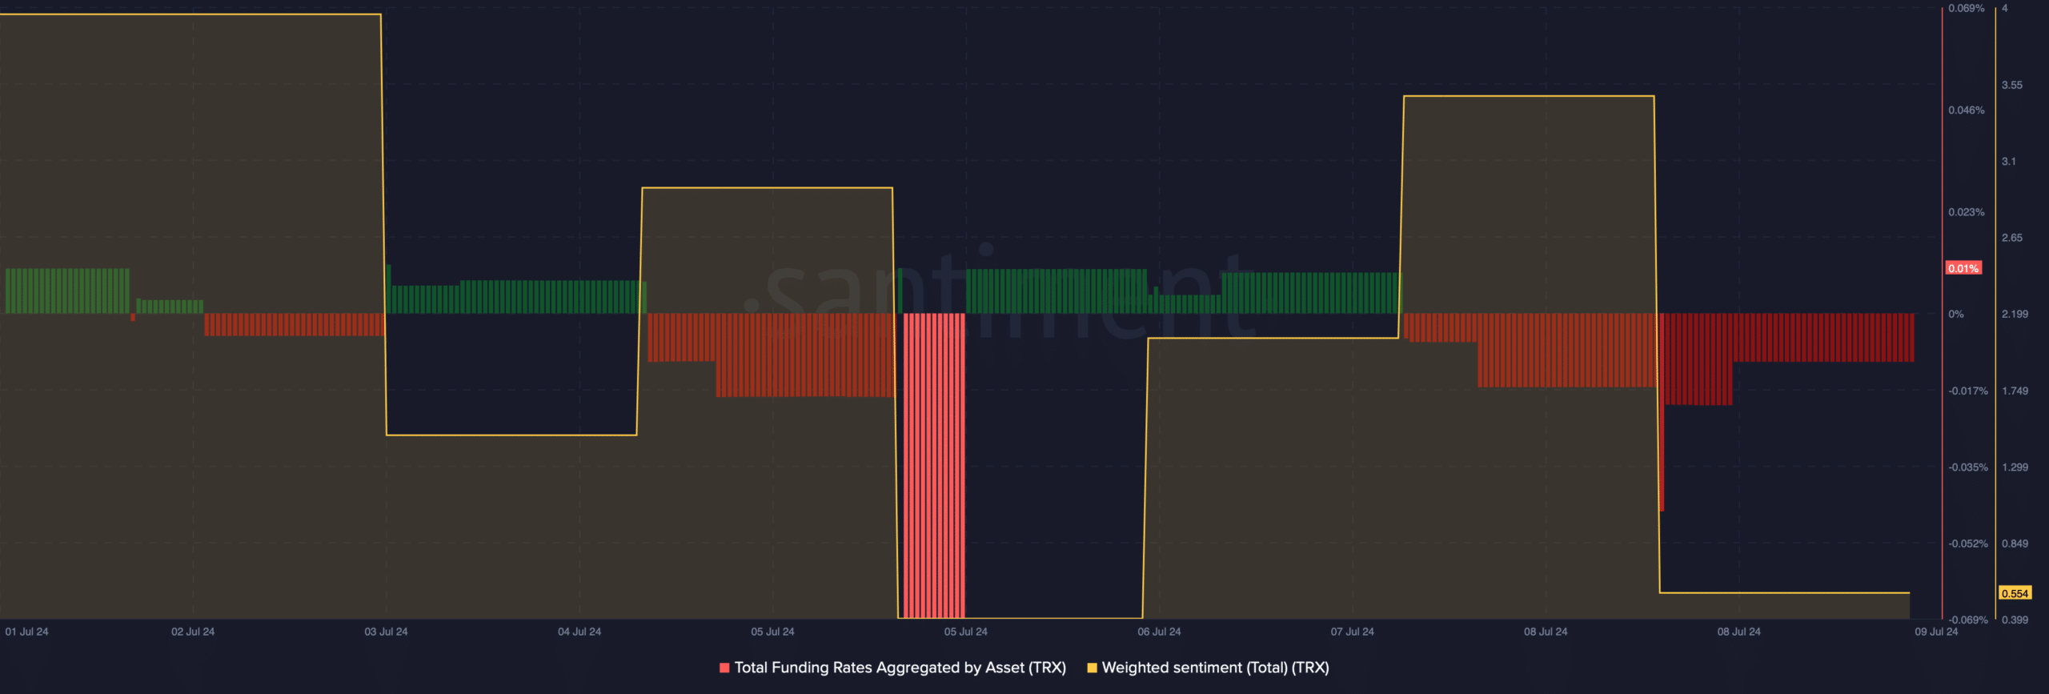Click the 01 Jul 24 date label
Screen dimensions: 2049x694
pyautogui.click(x=26, y=632)
